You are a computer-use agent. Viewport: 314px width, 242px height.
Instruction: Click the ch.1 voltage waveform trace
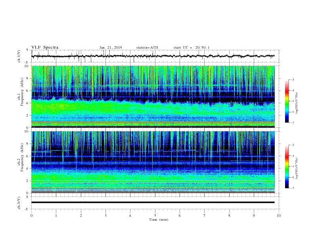tap(153, 56)
